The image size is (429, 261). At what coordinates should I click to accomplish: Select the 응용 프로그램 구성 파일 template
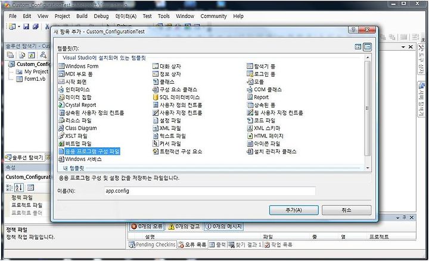click(89, 151)
